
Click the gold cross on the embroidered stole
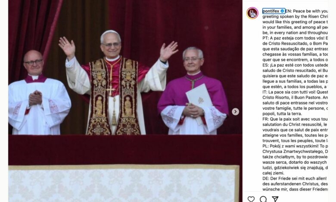(111, 90)
